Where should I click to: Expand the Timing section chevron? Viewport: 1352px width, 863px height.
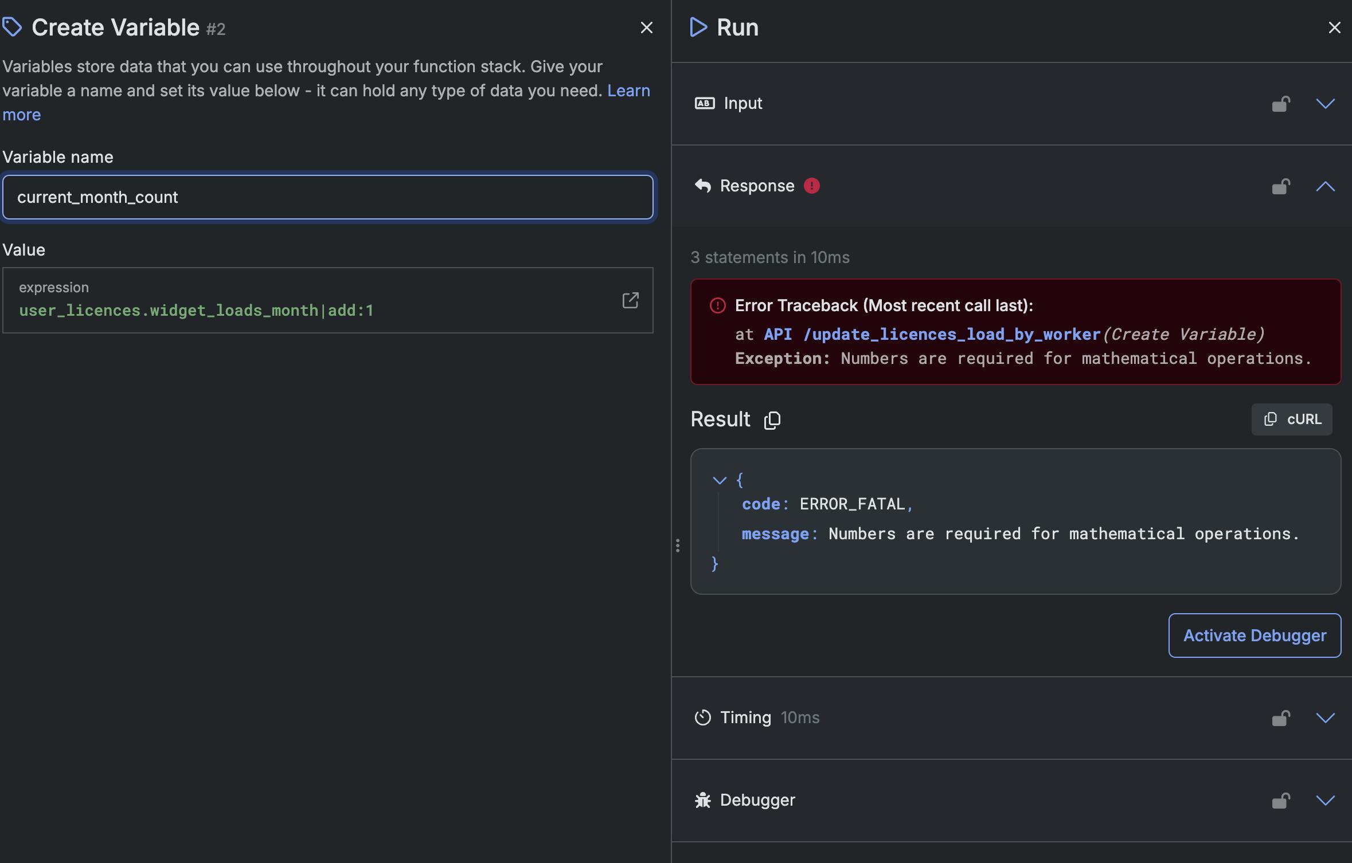pyautogui.click(x=1325, y=718)
